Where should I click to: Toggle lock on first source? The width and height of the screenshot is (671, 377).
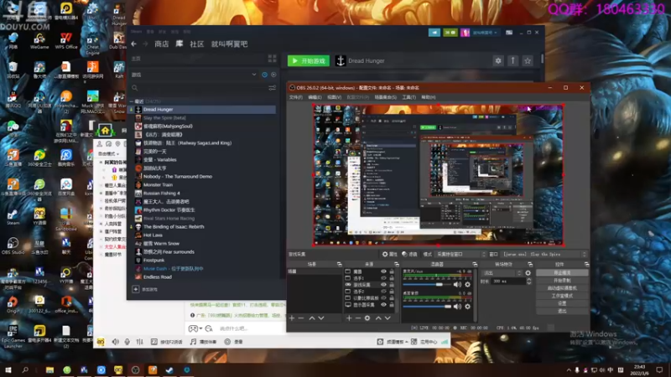click(392, 271)
